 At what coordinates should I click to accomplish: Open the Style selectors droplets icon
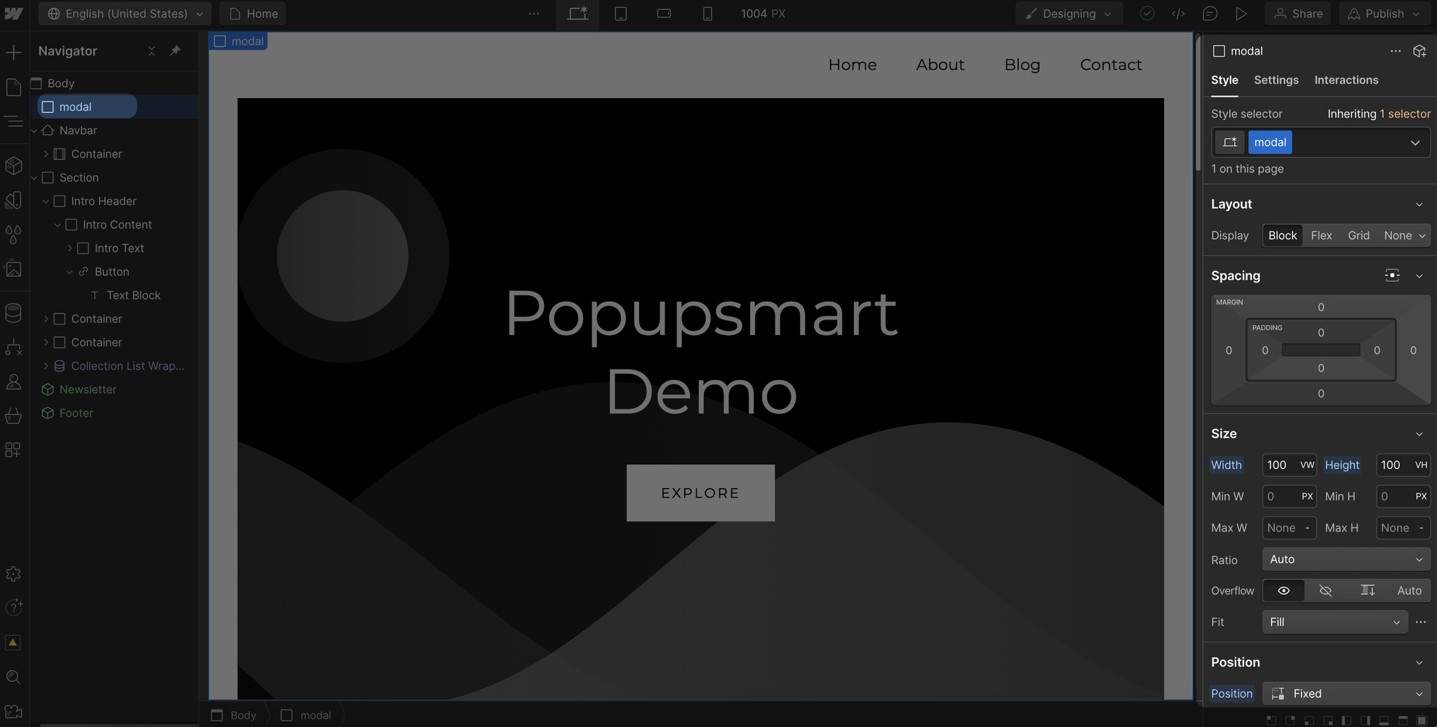(13, 234)
